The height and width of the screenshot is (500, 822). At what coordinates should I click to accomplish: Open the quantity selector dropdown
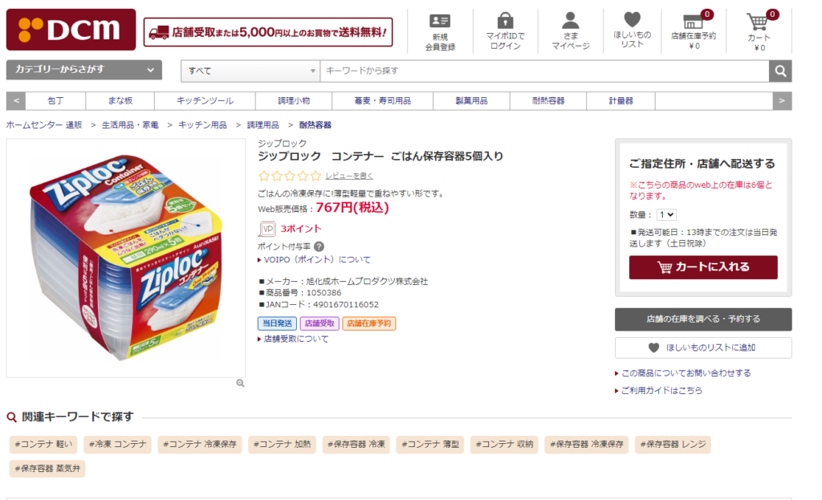[667, 215]
